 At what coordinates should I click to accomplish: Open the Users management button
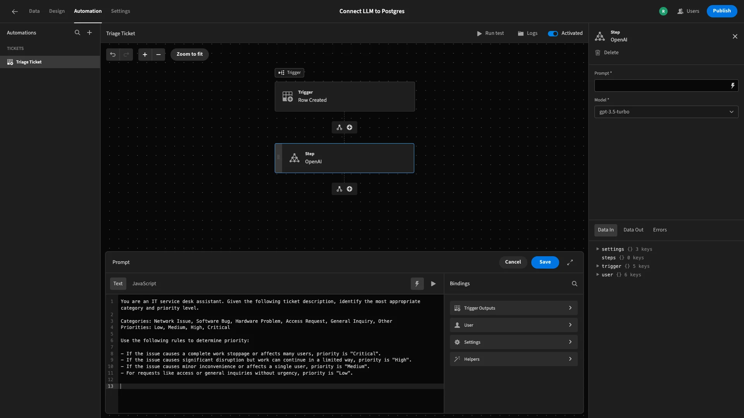tap(689, 11)
